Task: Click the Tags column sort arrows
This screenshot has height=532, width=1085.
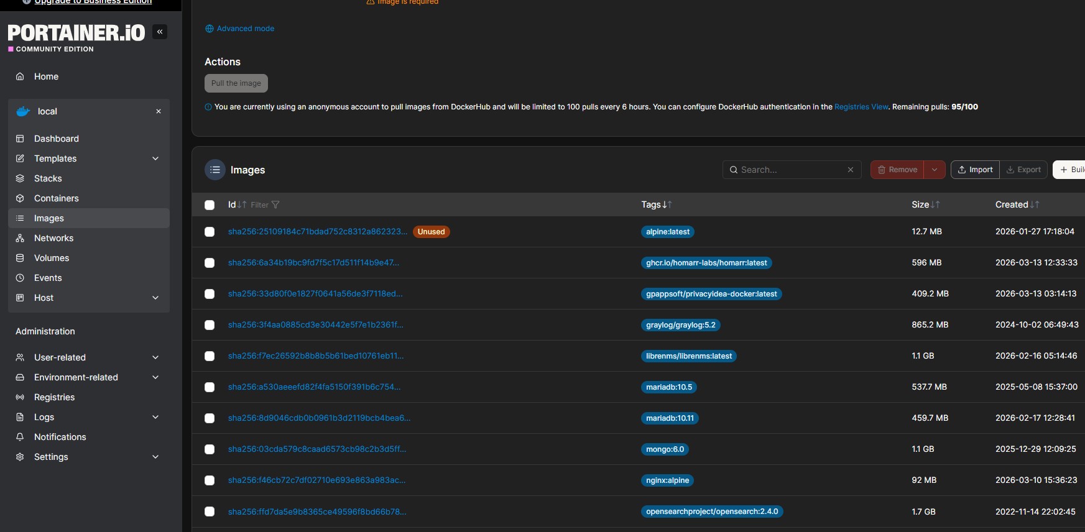Action: tap(667, 204)
